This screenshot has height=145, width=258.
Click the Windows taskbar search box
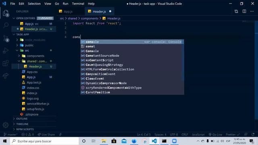(x=44, y=141)
